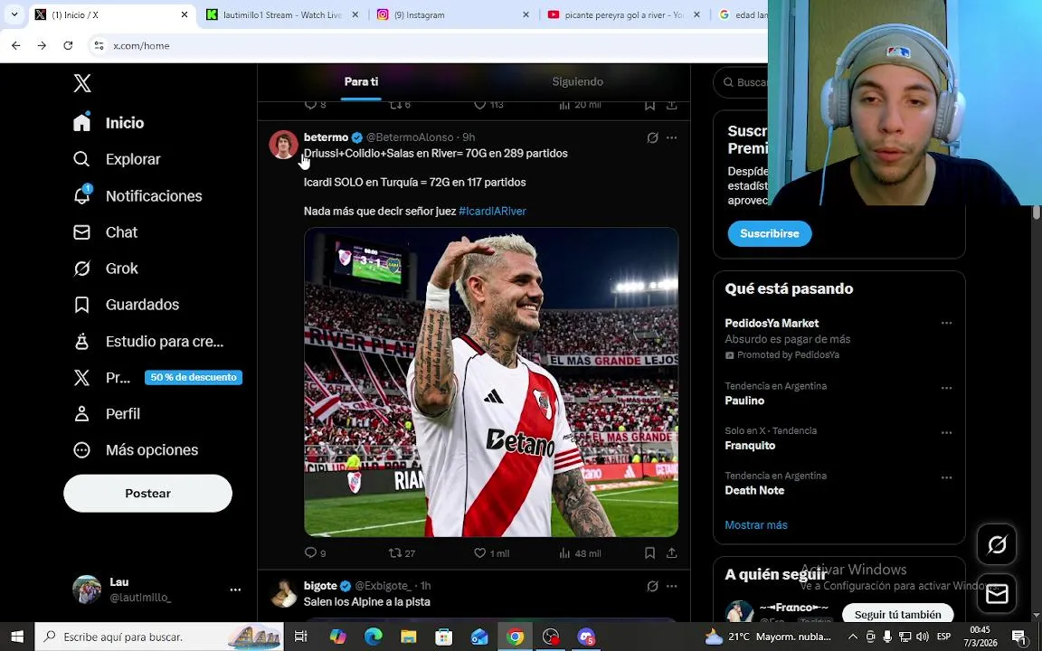Viewport: 1042px width, 651px height.
Task: Open Task View on taskbar
Action: pyautogui.click(x=301, y=637)
